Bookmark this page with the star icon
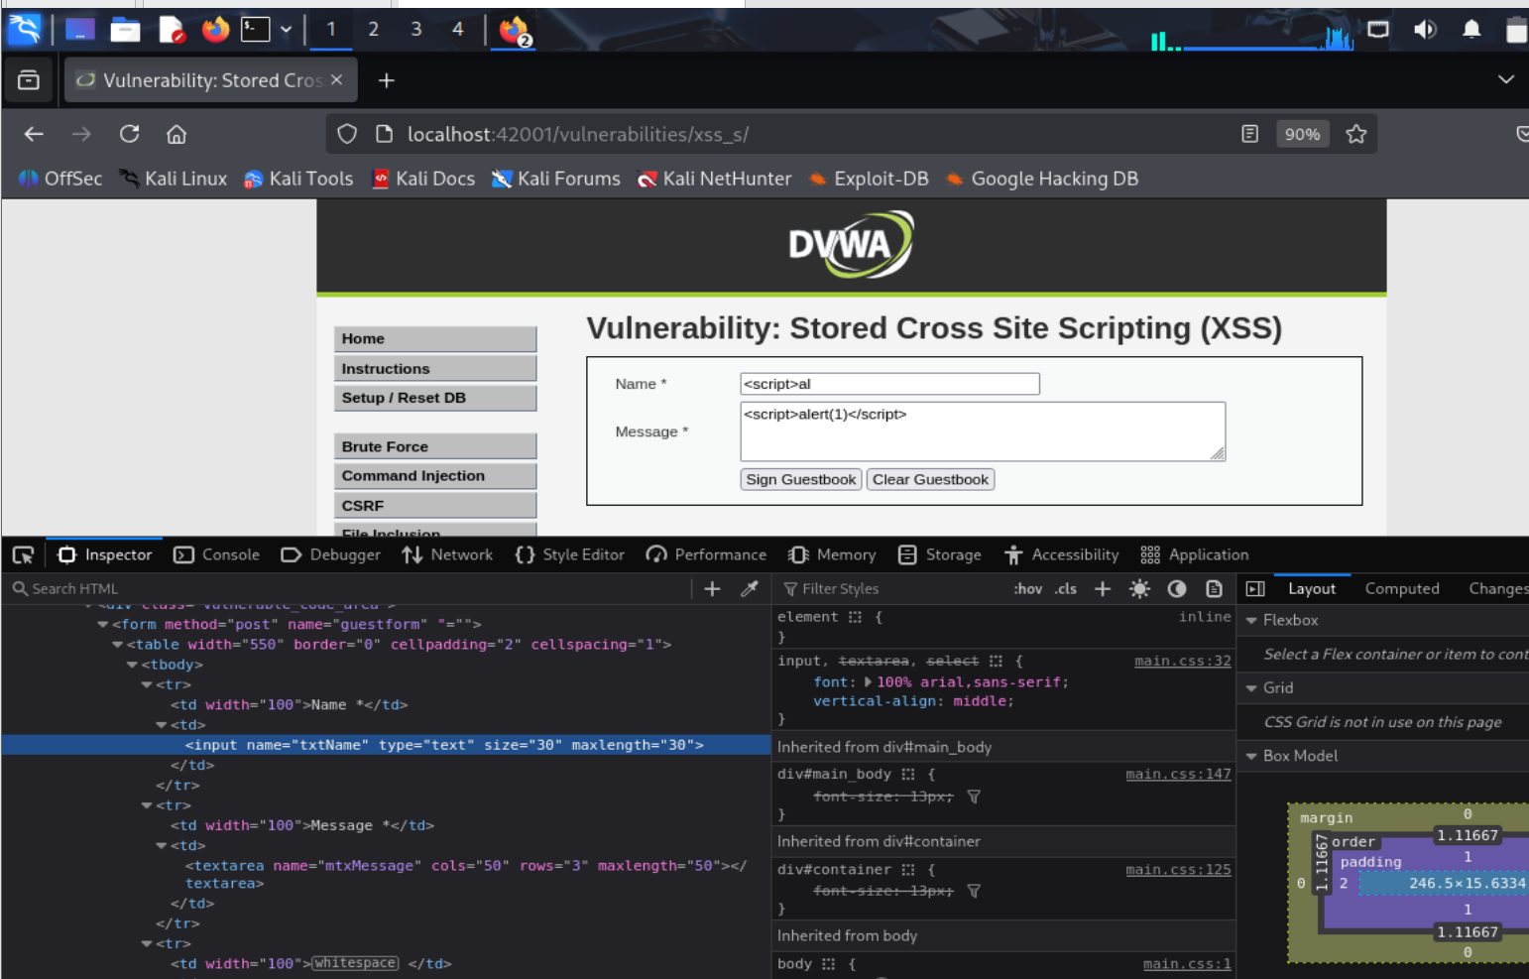Screen dimensions: 1529x979 click(1355, 134)
